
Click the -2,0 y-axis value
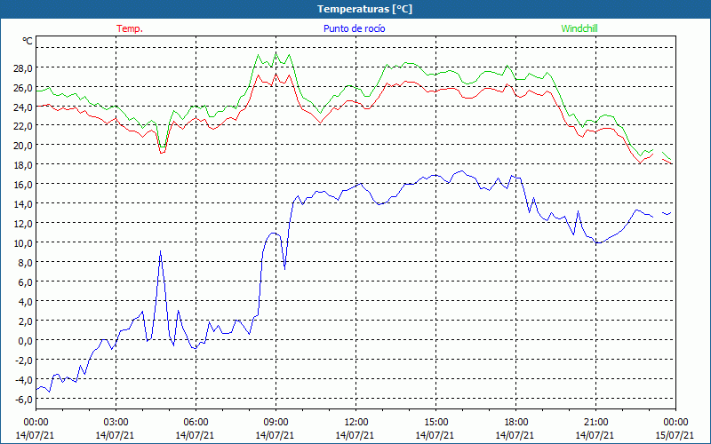[23, 361]
